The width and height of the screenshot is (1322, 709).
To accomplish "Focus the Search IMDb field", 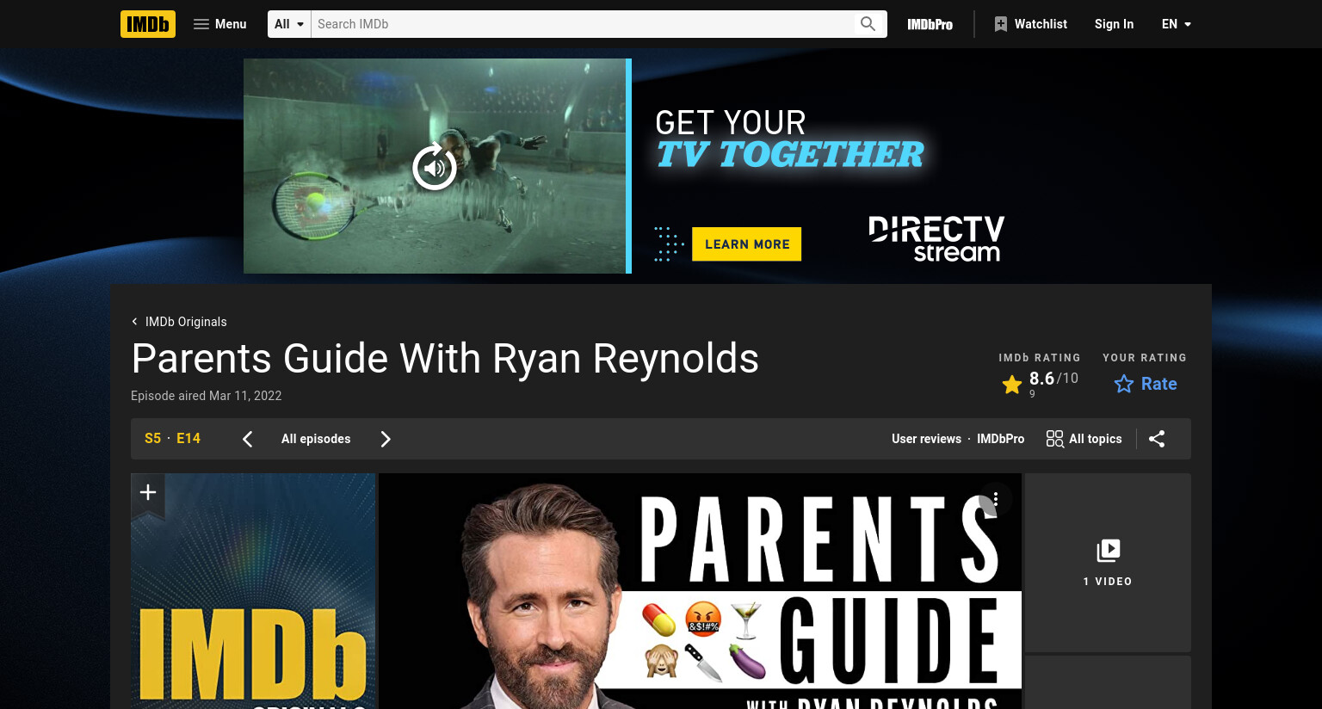I will (583, 24).
